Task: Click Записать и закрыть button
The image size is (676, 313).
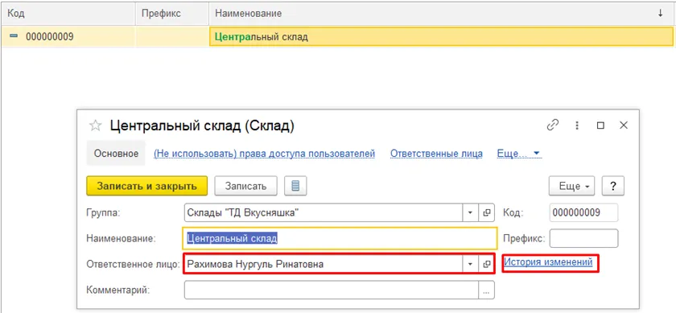Action: [147, 186]
